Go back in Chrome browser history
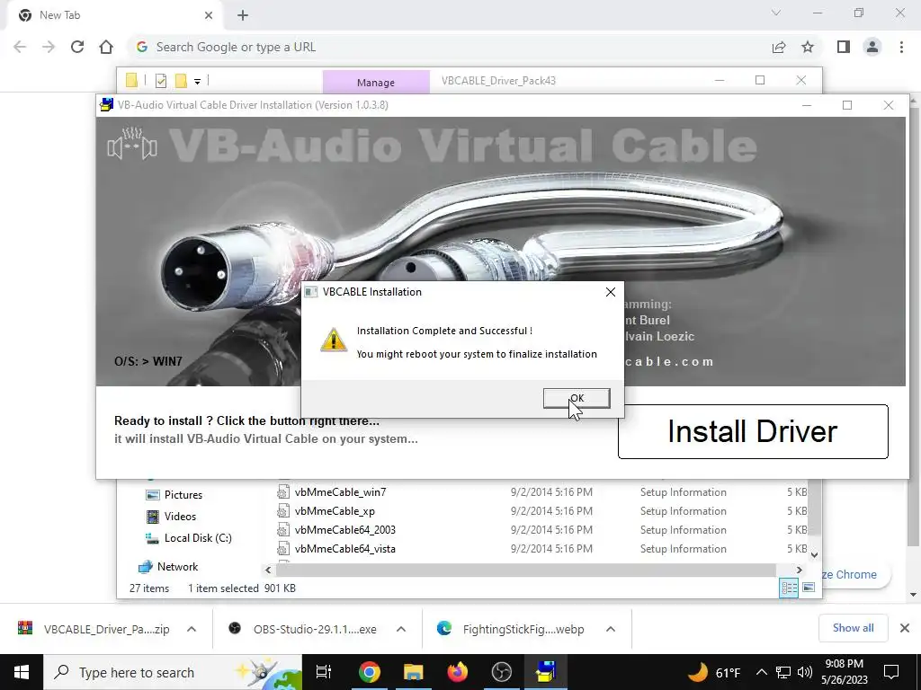Image resolution: width=921 pixels, height=690 pixels. (x=20, y=47)
